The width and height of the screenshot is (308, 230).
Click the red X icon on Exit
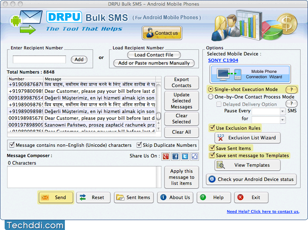[240, 197]
